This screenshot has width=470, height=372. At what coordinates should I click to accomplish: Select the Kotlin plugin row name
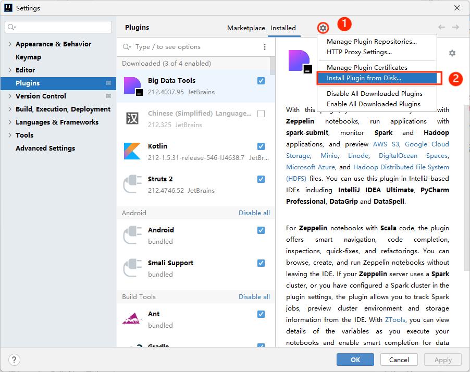tap(157, 146)
